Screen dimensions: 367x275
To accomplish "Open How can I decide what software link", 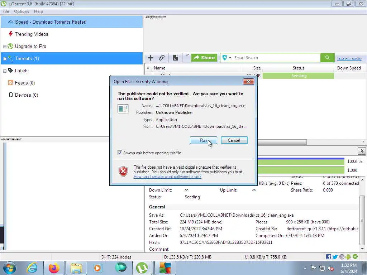I will [x=167, y=177].
